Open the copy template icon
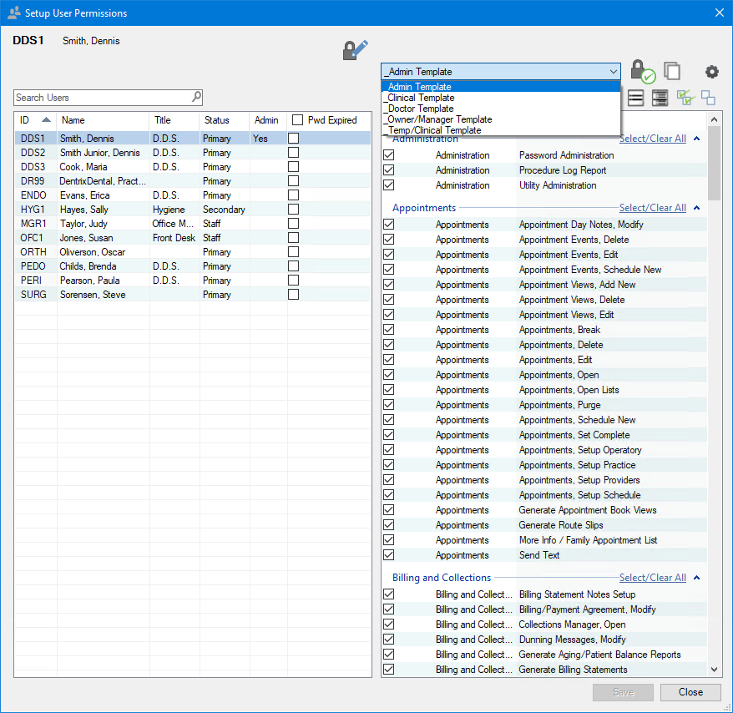Image resolution: width=733 pixels, height=713 pixels. click(x=673, y=71)
